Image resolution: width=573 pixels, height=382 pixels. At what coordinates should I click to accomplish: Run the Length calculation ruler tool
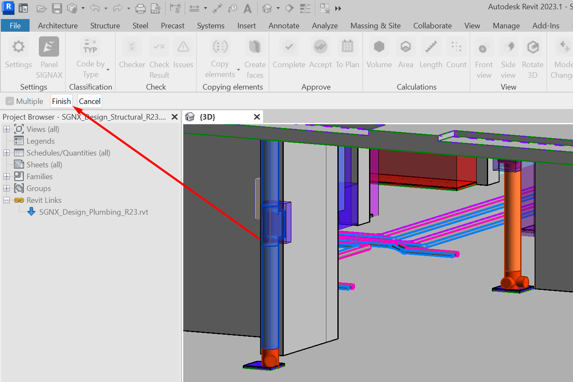pyautogui.click(x=431, y=53)
